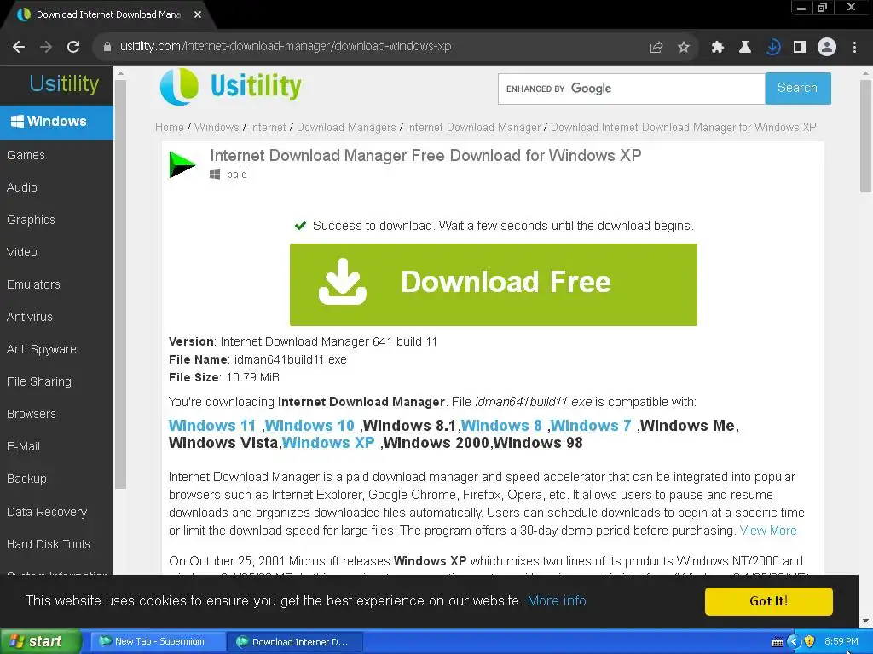The width and height of the screenshot is (873, 654).
Task: Open the Games category
Action: (x=26, y=155)
